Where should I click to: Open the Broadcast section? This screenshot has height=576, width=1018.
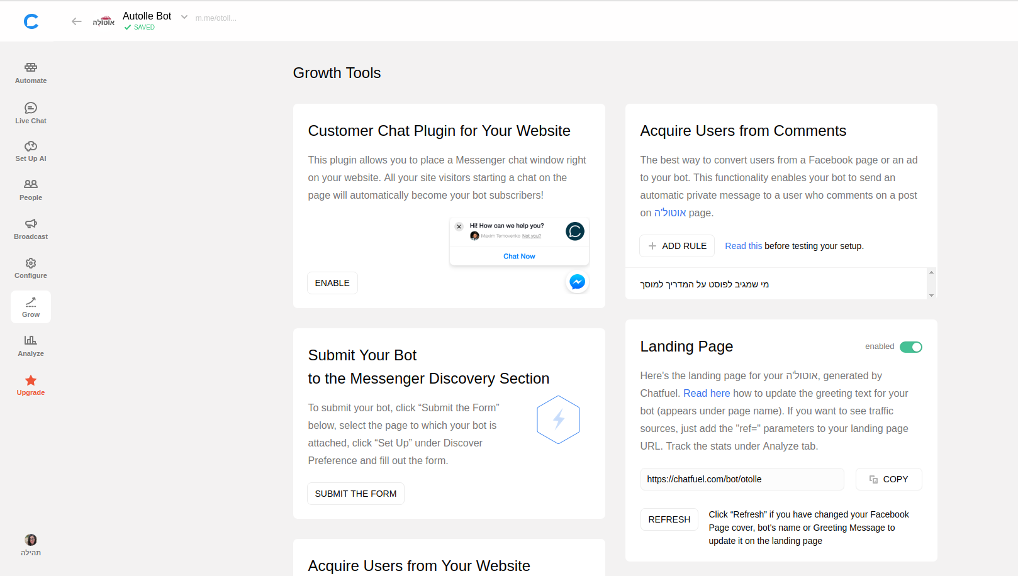tap(31, 229)
